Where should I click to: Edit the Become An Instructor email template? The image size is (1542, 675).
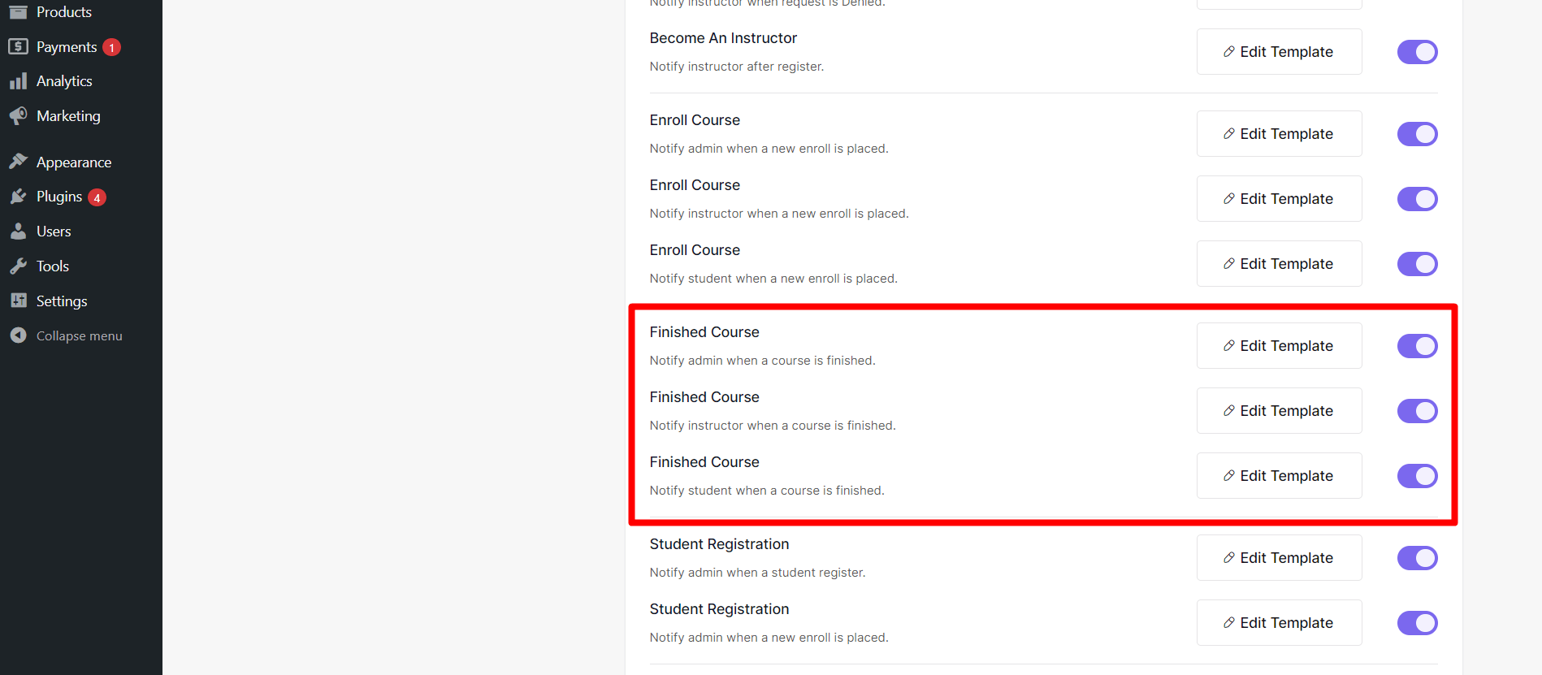point(1279,51)
